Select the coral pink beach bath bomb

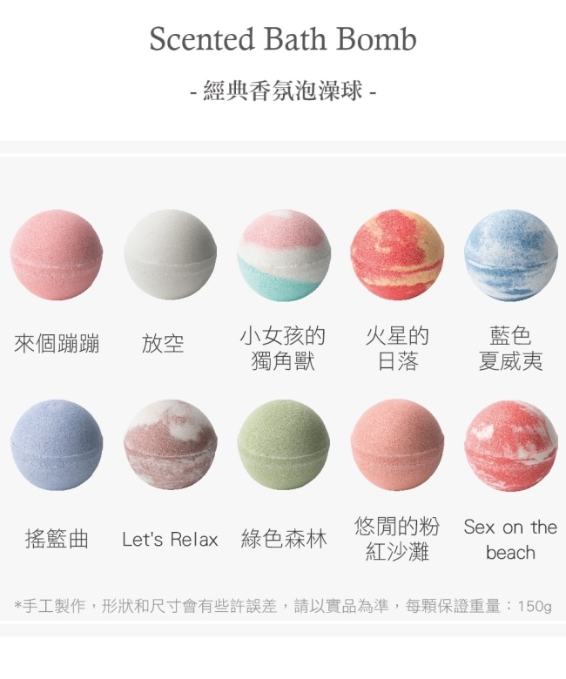[397, 445]
